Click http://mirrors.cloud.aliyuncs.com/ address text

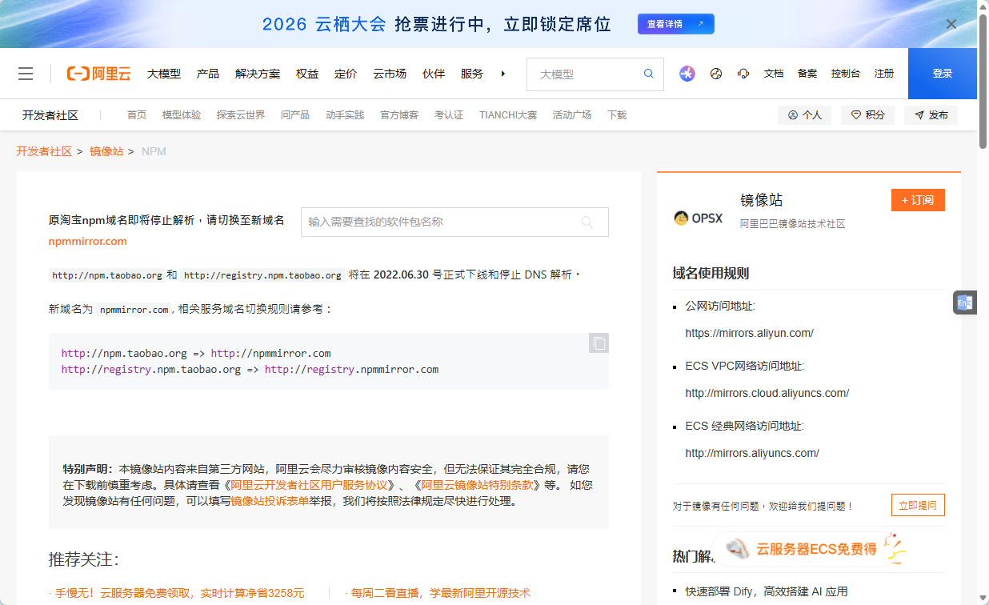coord(767,393)
